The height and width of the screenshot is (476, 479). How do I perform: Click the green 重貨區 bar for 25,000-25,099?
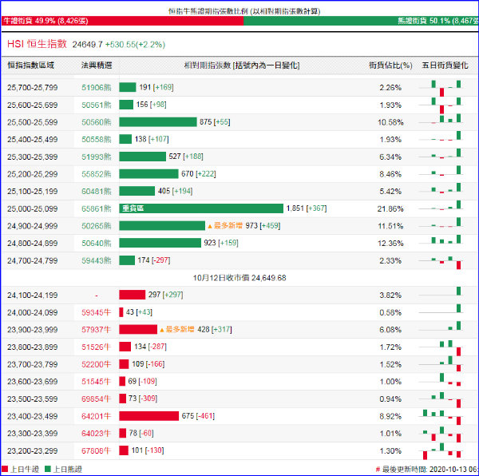point(201,208)
